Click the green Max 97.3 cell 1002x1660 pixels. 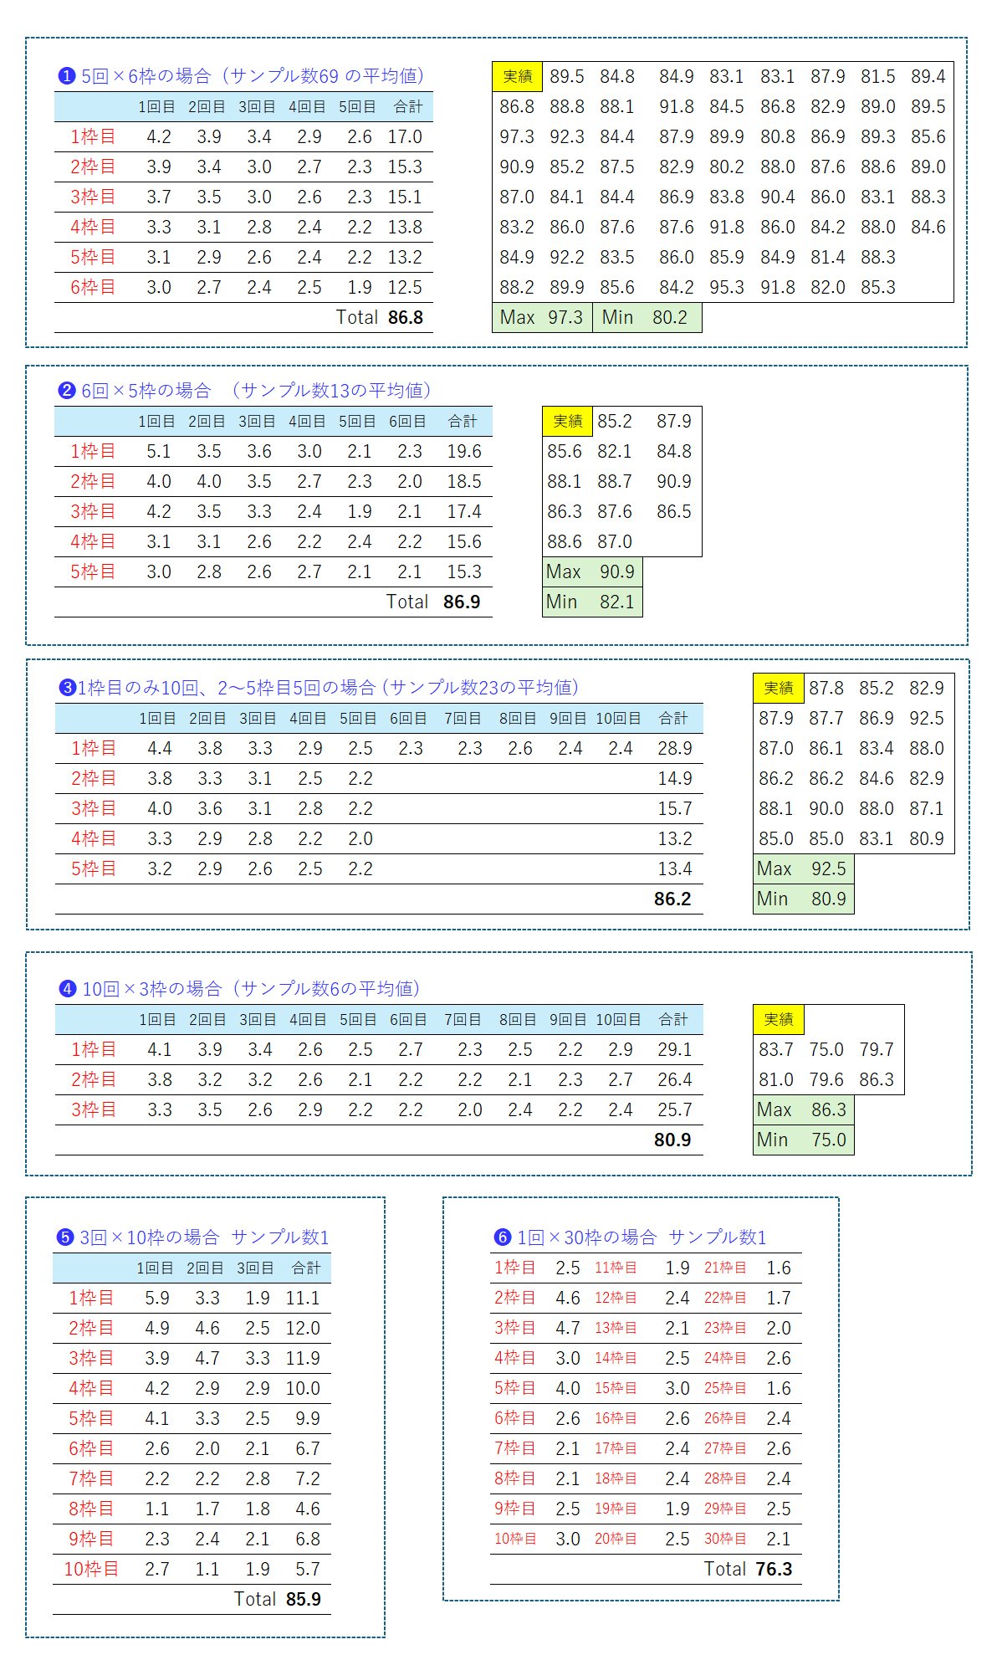pos(542,318)
